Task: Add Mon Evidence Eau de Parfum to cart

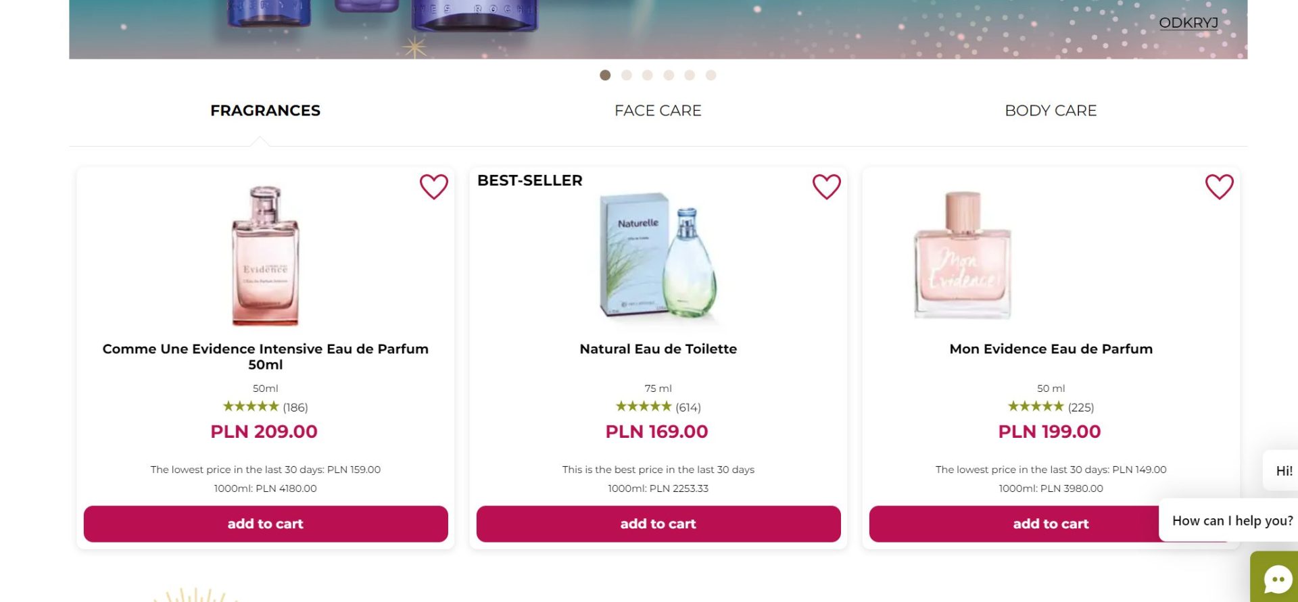Action: (x=1014, y=524)
